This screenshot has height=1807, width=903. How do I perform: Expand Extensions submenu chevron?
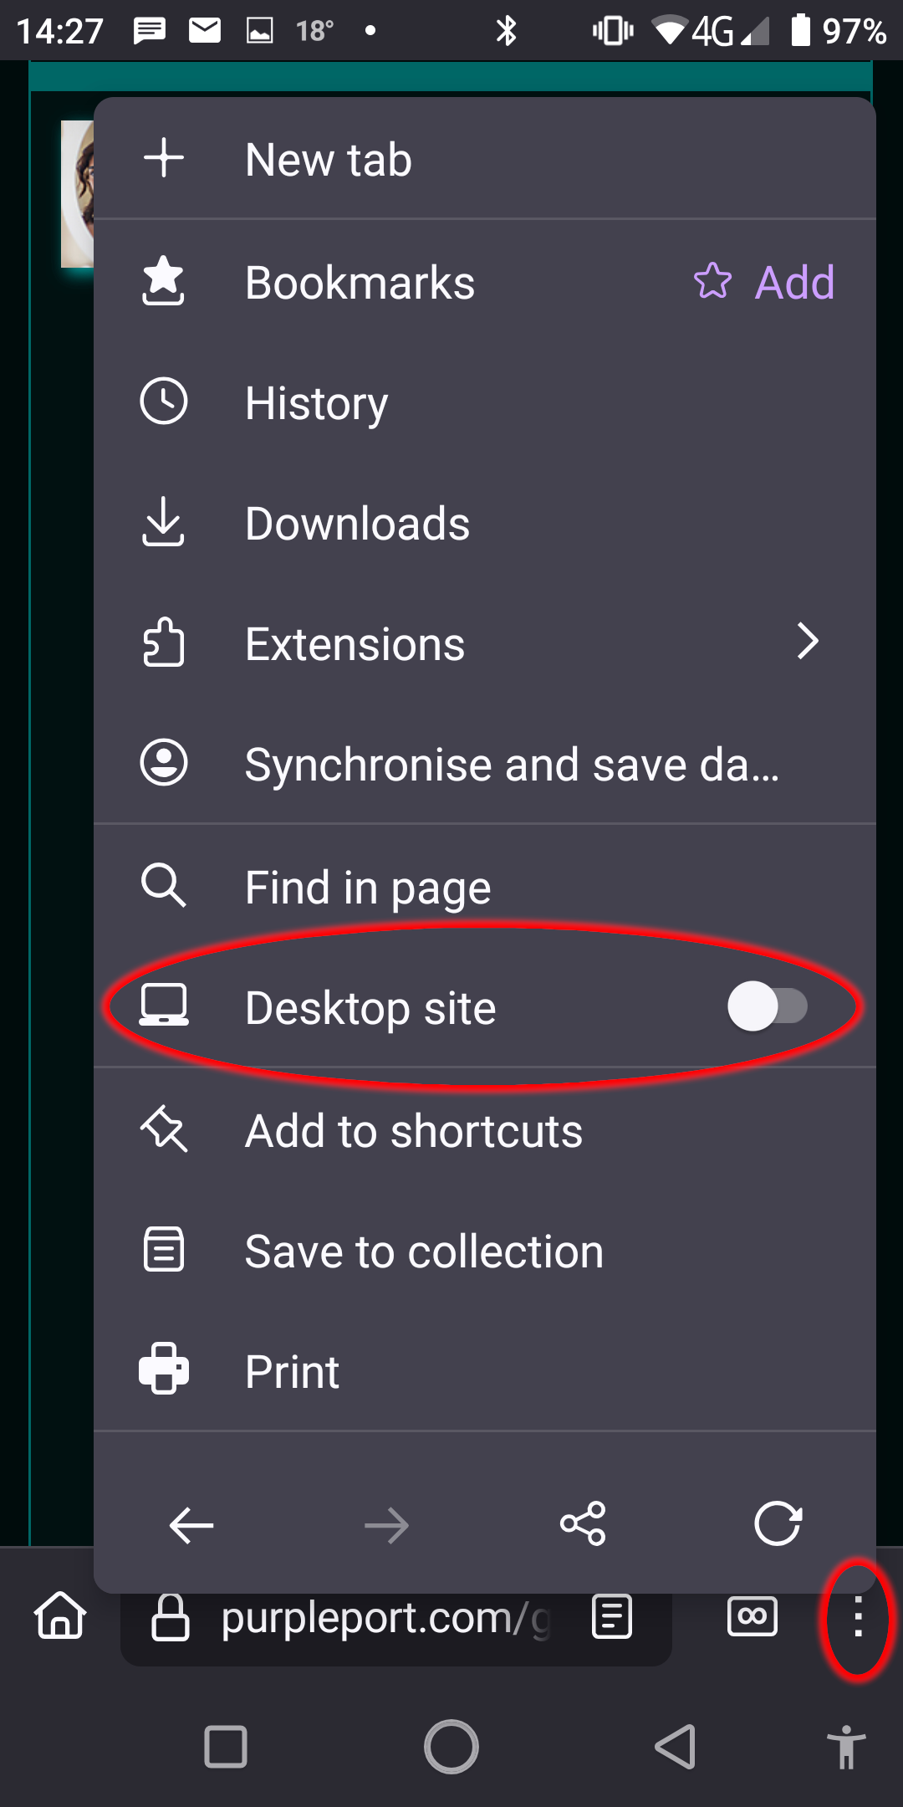click(x=807, y=642)
